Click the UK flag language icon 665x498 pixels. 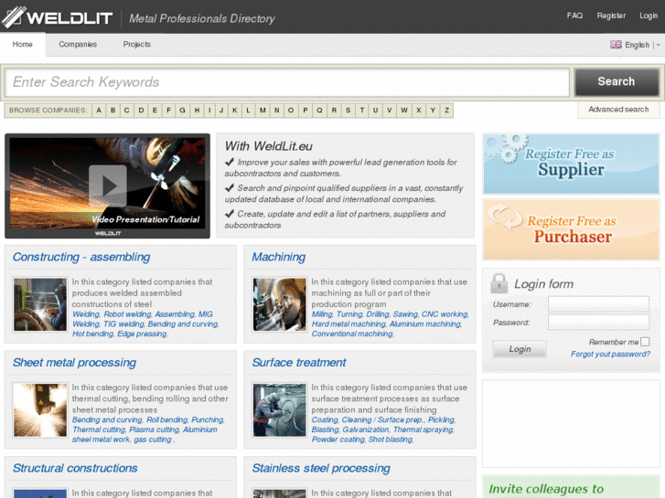coord(616,45)
